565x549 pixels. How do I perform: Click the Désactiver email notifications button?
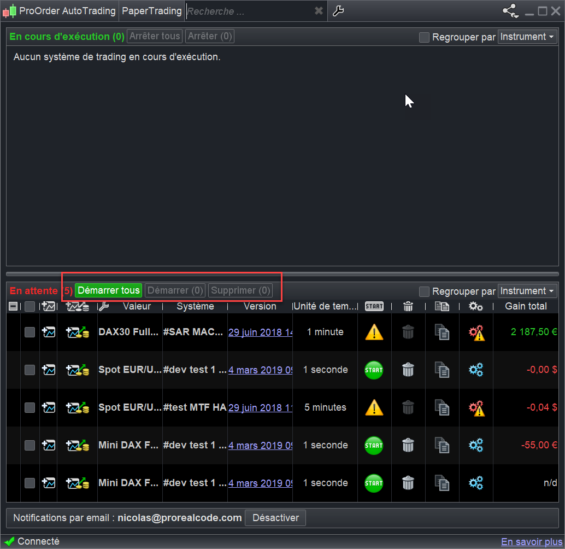click(275, 518)
